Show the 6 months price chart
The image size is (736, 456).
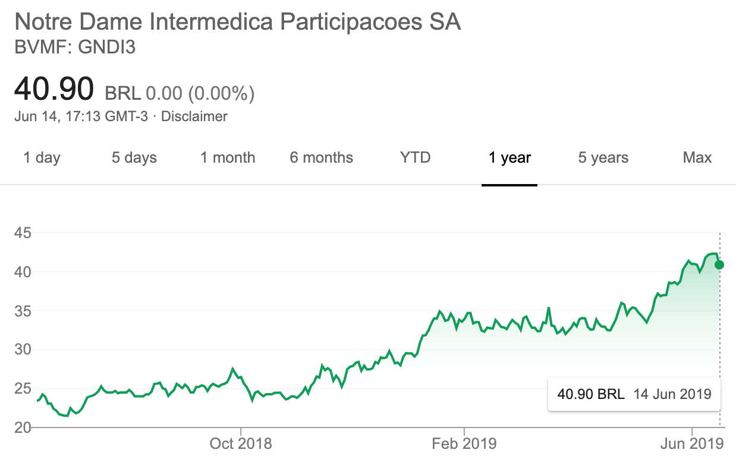[322, 157]
